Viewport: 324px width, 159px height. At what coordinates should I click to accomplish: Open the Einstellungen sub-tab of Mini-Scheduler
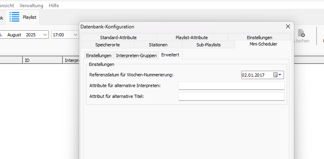(x=99, y=56)
